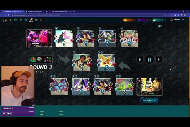Image resolution: width=190 pixels, height=127 pixels.
Task: Select the white-robed figure card
Action: point(81,87)
